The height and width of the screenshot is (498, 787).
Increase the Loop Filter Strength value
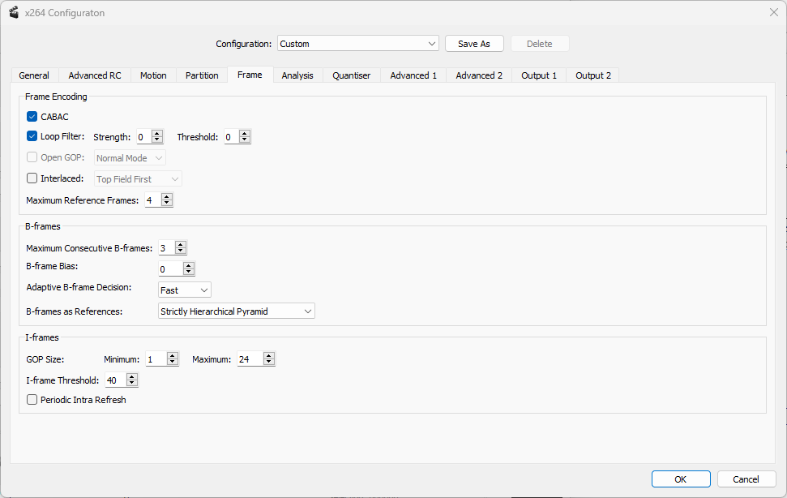point(157,134)
